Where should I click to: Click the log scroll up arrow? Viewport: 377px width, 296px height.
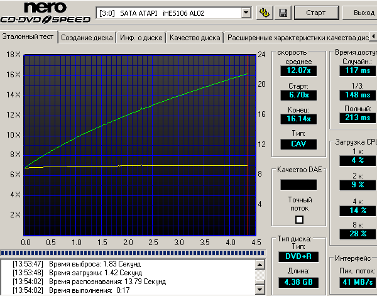point(260,265)
